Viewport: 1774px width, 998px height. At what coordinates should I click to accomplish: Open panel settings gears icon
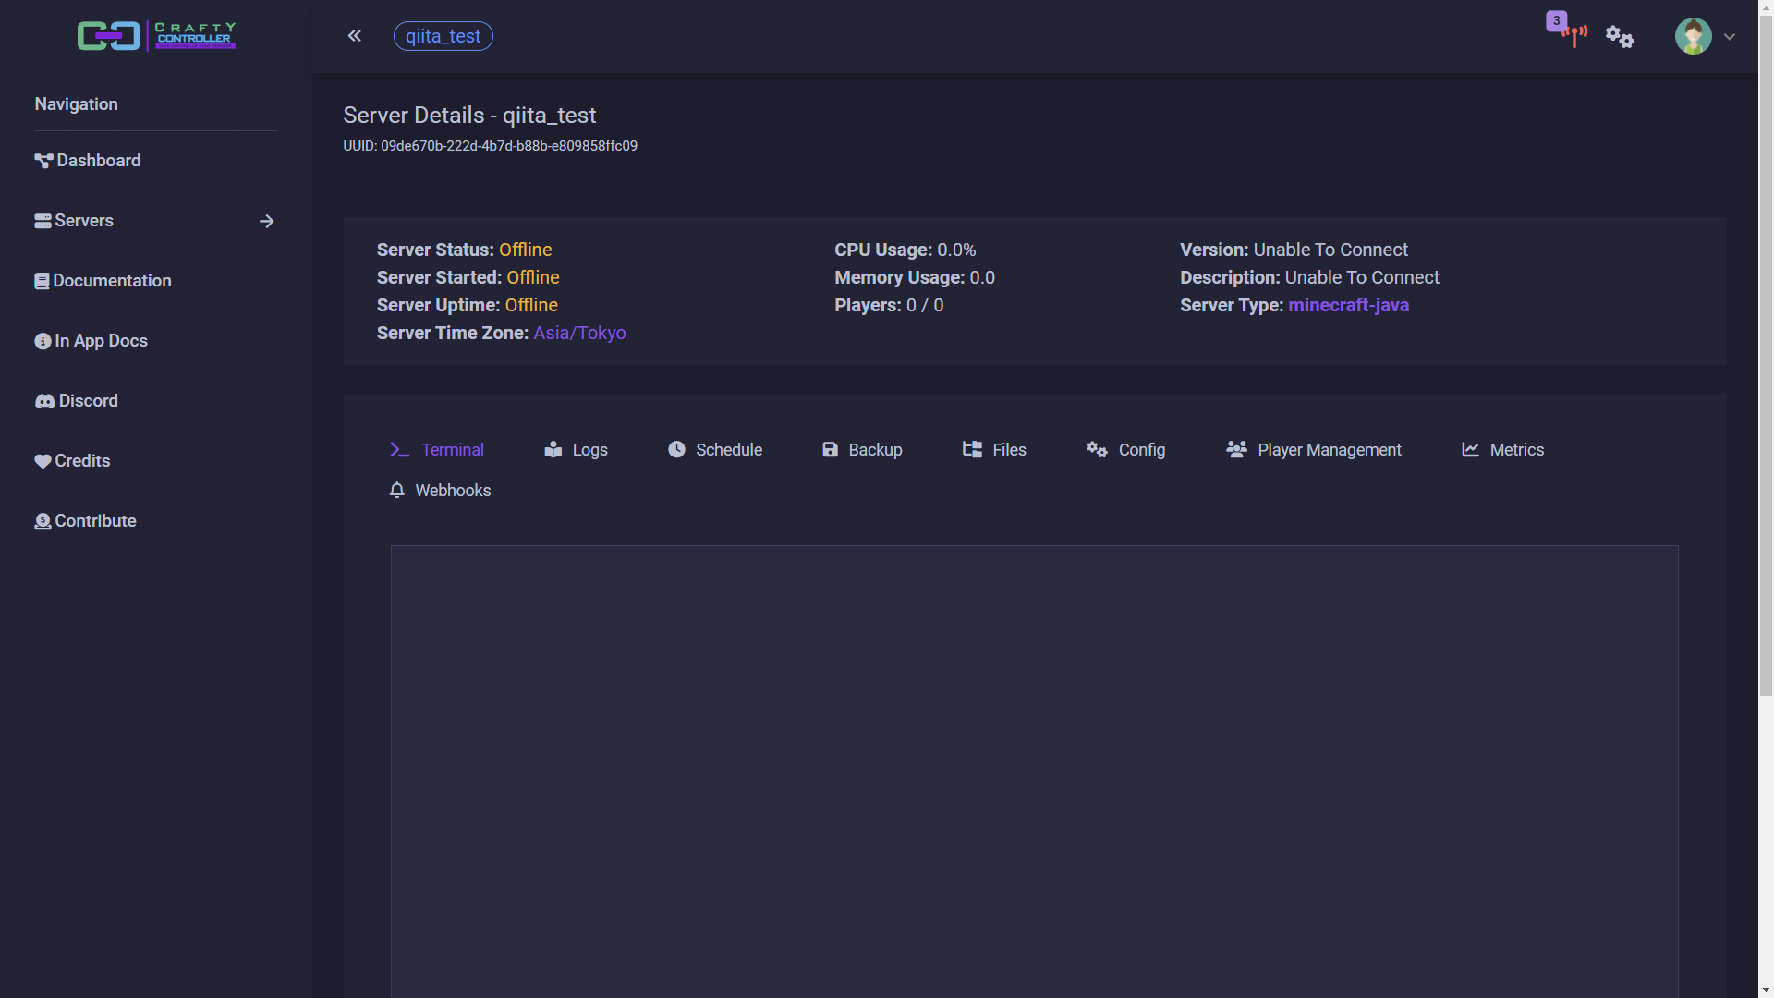(1620, 37)
